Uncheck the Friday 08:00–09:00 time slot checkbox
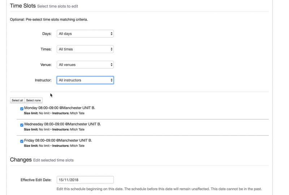289x195 pixels. point(22,141)
